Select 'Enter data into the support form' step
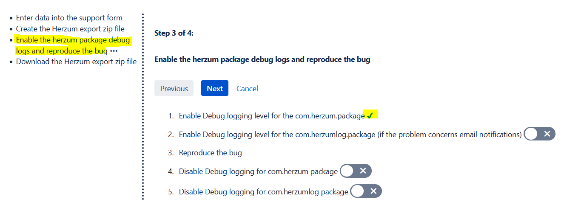 (69, 18)
